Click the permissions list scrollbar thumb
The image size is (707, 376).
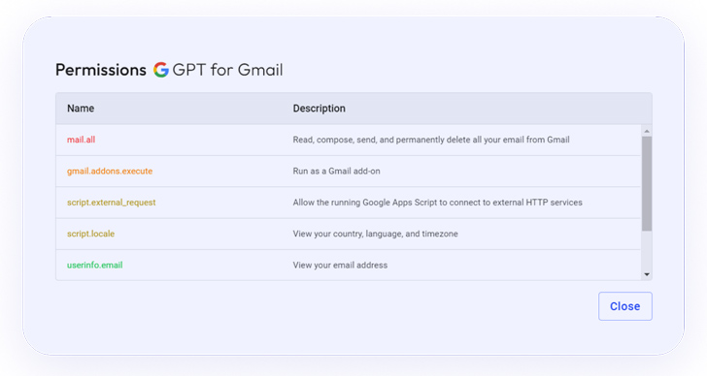647,183
